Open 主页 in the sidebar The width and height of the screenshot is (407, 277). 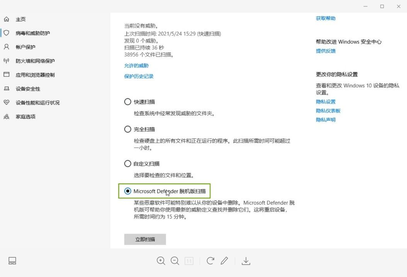coord(20,19)
